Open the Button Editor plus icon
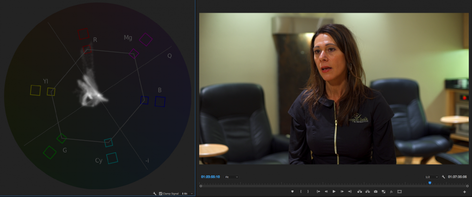This screenshot has width=472, height=197. pyautogui.click(x=464, y=191)
